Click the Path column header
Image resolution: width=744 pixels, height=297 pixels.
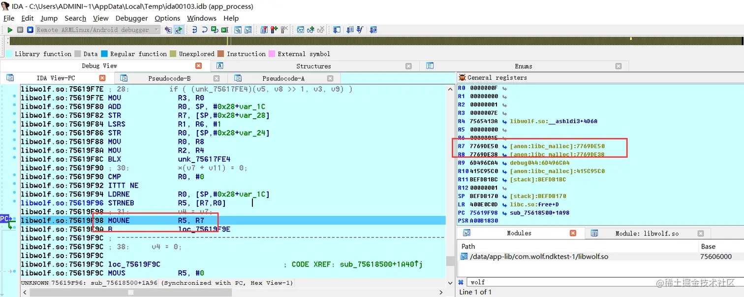(578, 246)
